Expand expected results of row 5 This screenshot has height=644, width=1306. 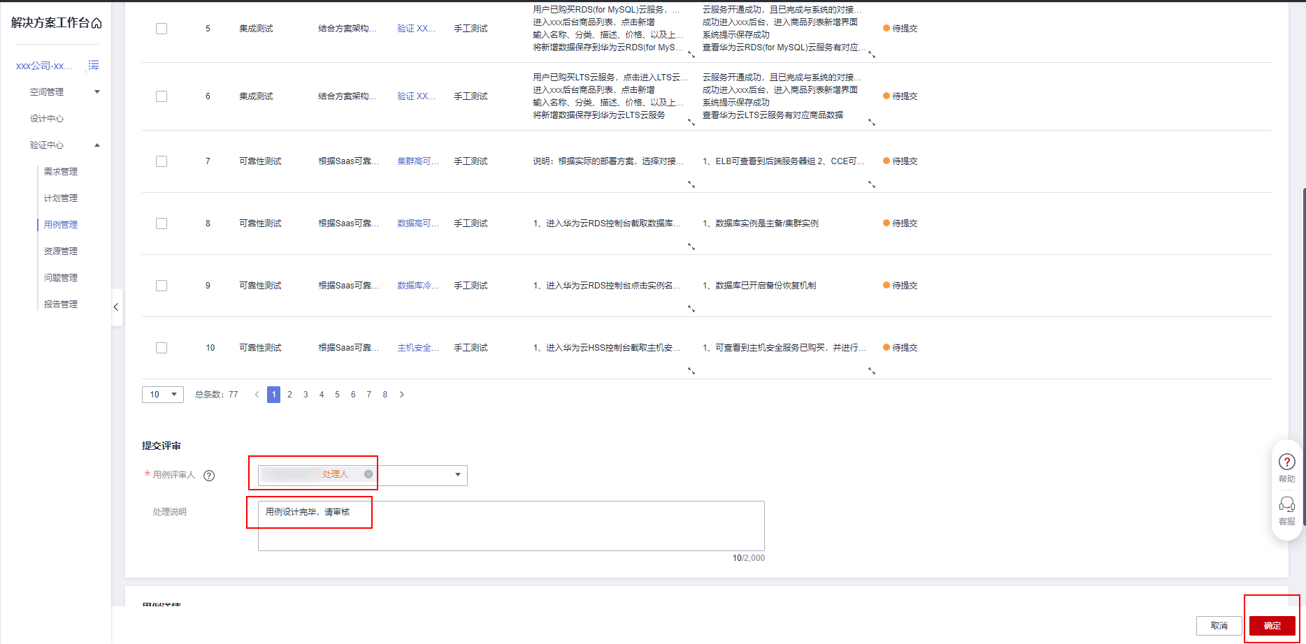(x=872, y=54)
